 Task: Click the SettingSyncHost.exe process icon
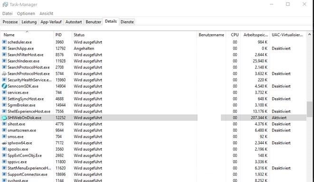(4, 99)
